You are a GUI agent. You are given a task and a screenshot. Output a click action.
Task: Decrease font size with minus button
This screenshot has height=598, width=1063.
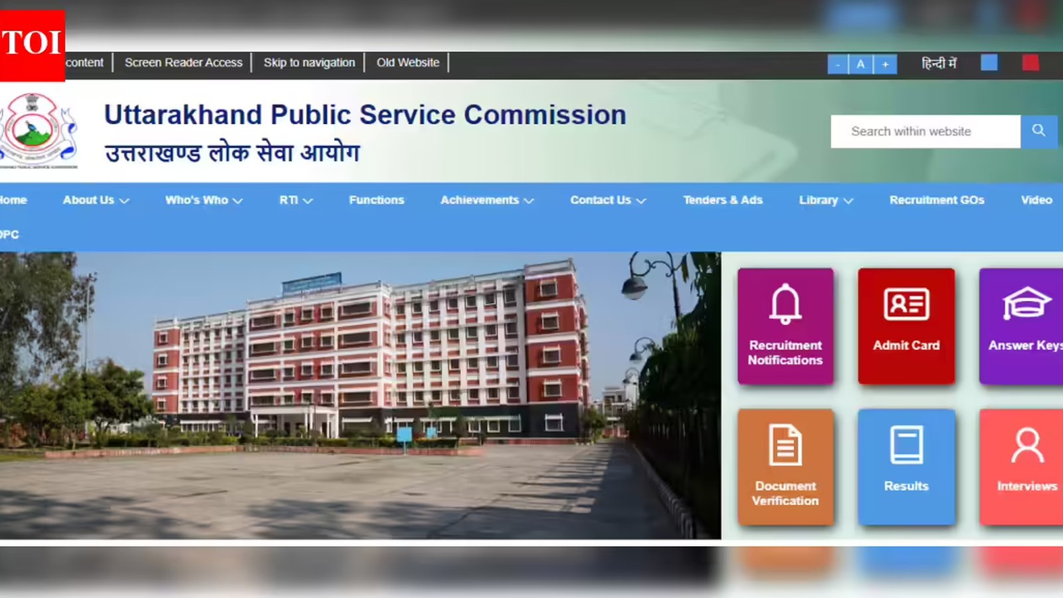(x=838, y=64)
